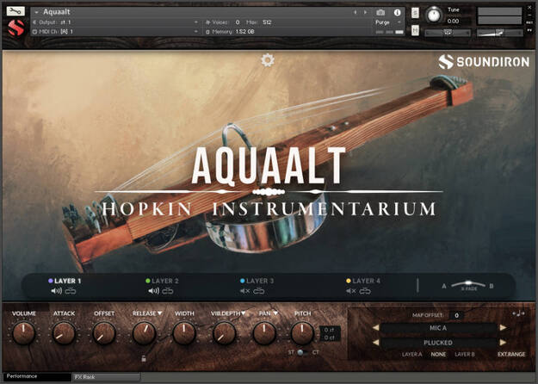Select the Layer B option
538x384 pixels.
(x=465, y=354)
